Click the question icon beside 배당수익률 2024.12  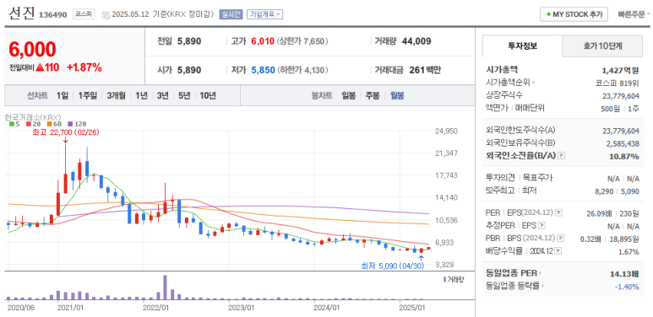[x=558, y=251]
